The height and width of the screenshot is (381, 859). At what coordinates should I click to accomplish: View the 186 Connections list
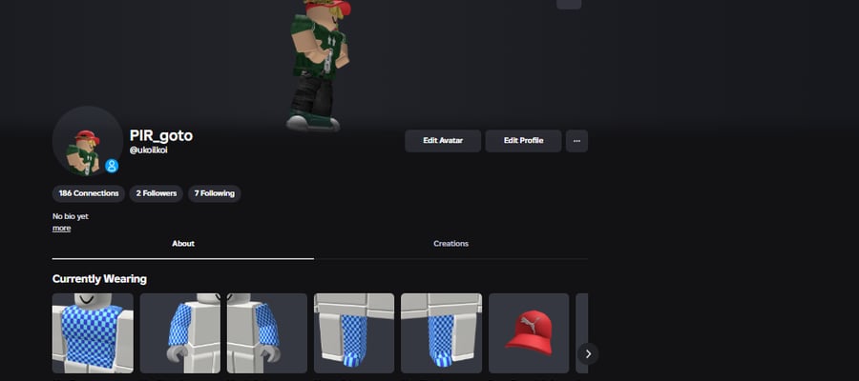point(89,193)
